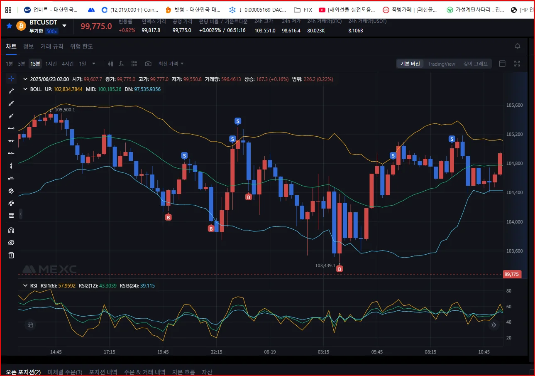
Task: Click the B marker below the 103,439.1 low
Action: pos(340,269)
